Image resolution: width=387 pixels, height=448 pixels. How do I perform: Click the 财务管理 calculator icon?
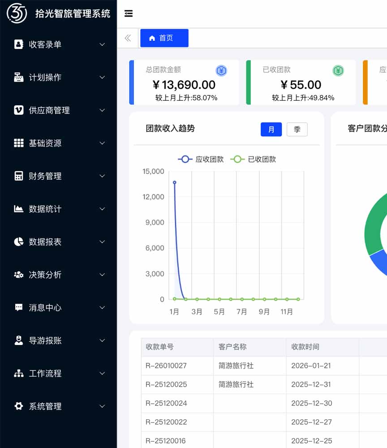18,176
